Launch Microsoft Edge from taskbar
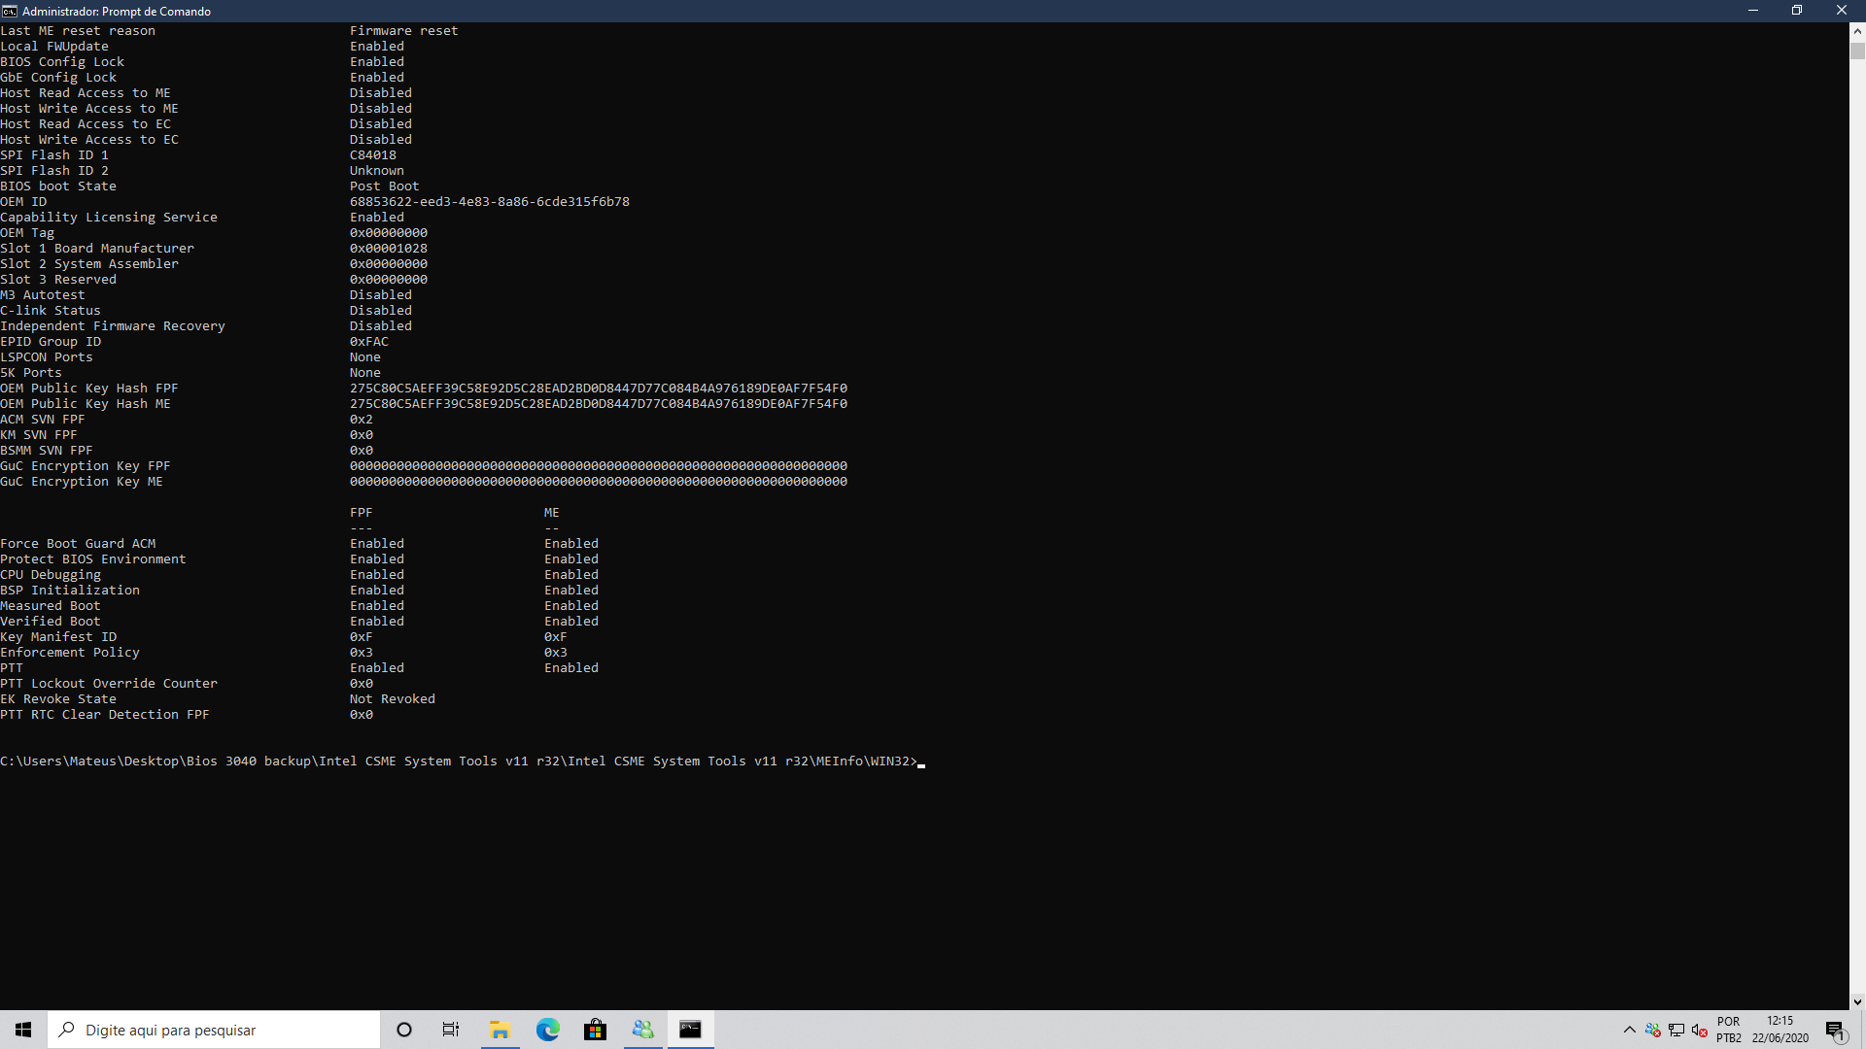The height and width of the screenshot is (1049, 1866). click(x=547, y=1030)
